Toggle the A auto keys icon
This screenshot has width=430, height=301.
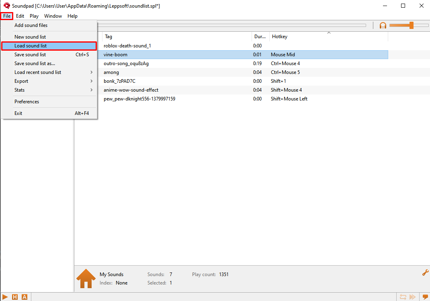25,297
